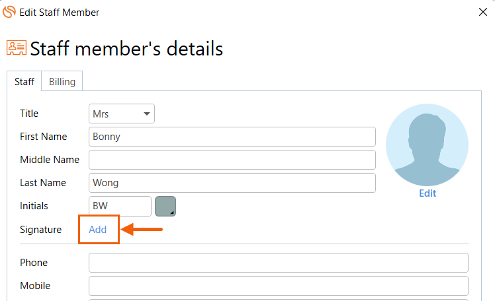Click the Add signature link

click(97, 230)
